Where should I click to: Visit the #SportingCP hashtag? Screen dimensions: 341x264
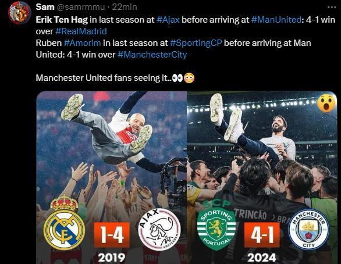(x=196, y=43)
